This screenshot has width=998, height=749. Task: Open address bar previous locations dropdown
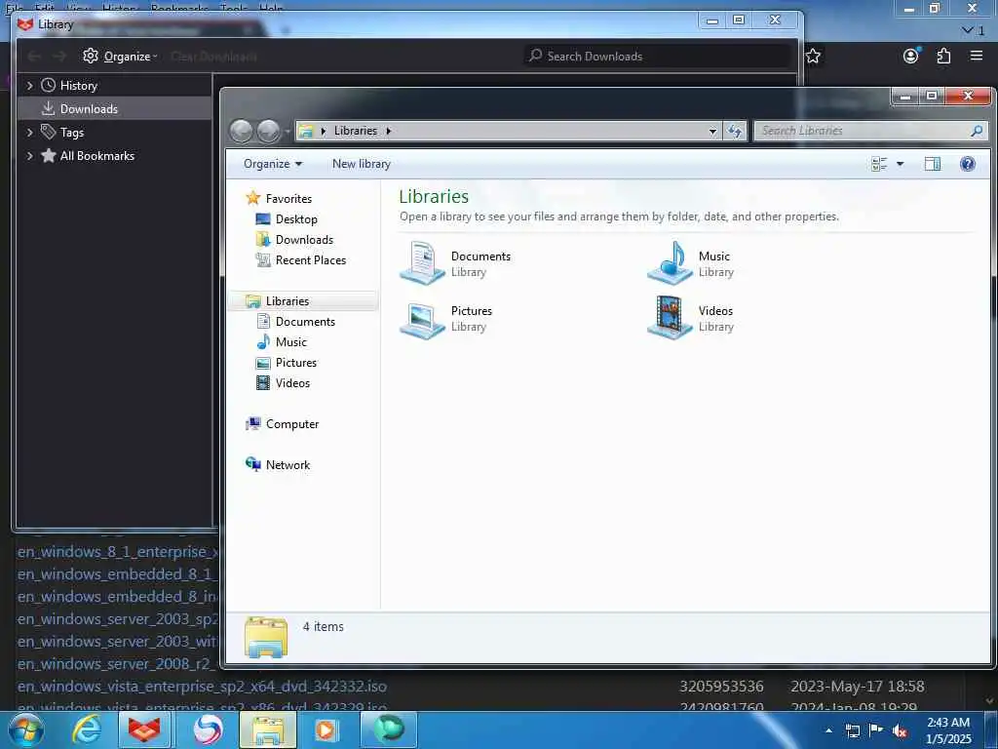point(712,131)
